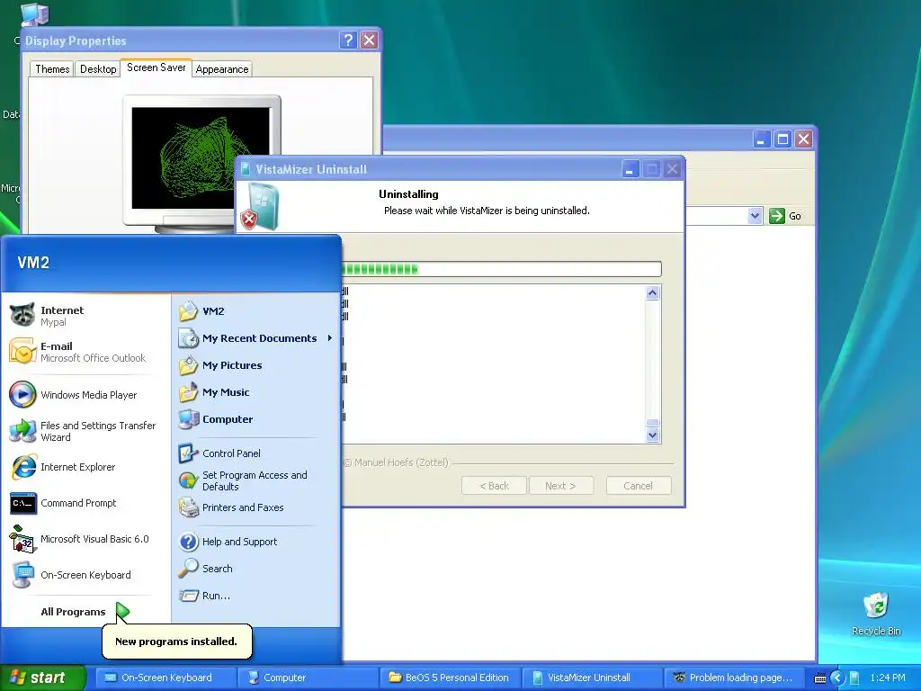Open Control Panel icon

click(x=189, y=453)
